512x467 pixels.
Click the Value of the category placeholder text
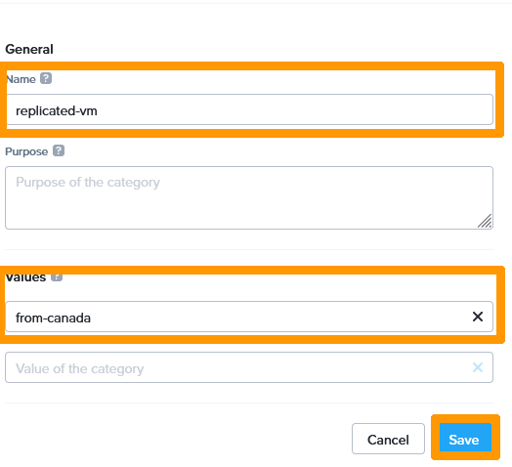pos(79,368)
